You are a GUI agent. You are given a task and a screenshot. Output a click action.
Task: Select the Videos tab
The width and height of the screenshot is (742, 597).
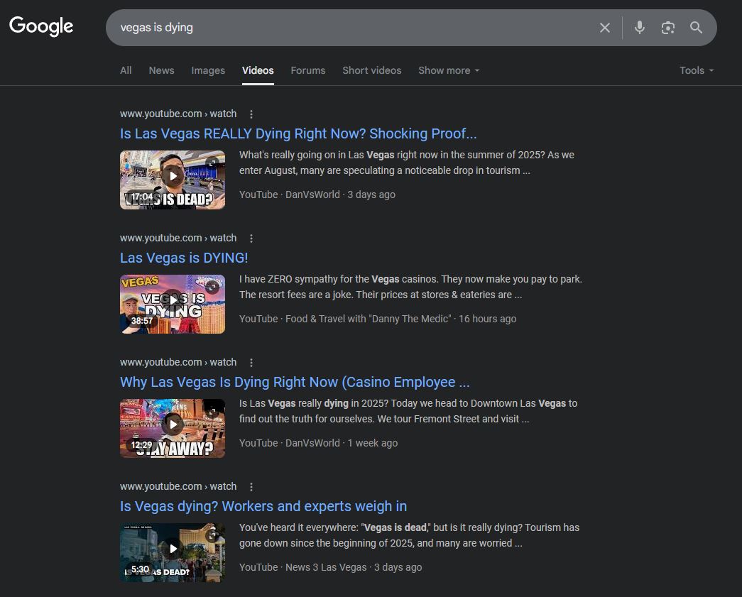tap(258, 70)
